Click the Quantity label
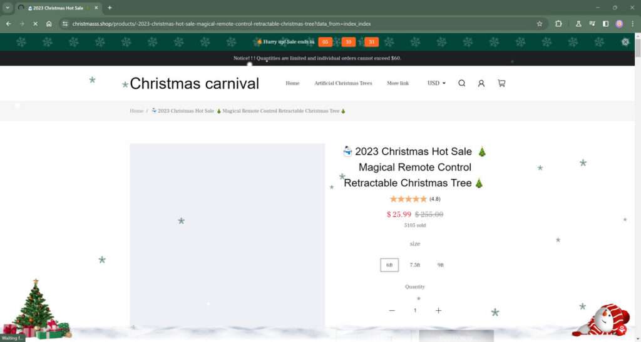 415,287
